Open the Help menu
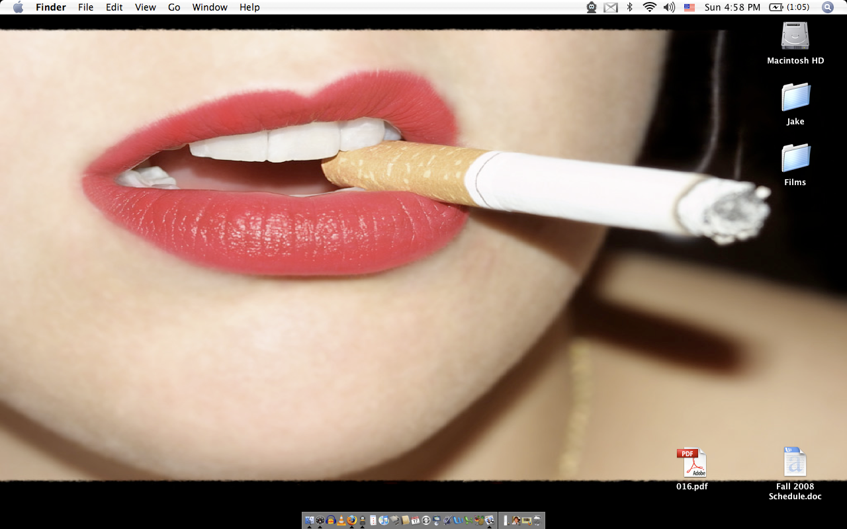Image resolution: width=847 pixels, height=529 pixels. click(x=249, y=7)
